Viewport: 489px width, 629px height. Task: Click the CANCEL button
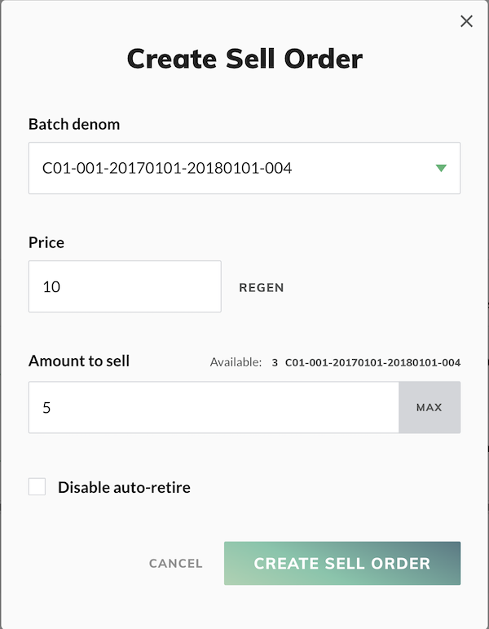tap(175, 563)
